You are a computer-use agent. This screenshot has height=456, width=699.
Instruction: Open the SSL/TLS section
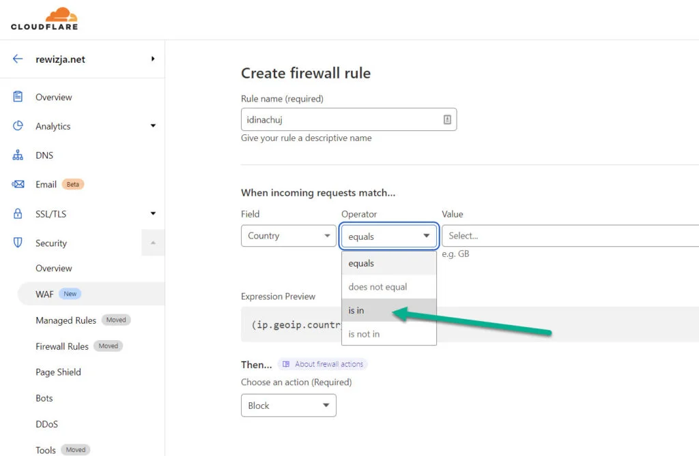point(51,214)
